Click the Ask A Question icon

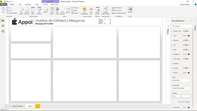[x=62, y=9]
